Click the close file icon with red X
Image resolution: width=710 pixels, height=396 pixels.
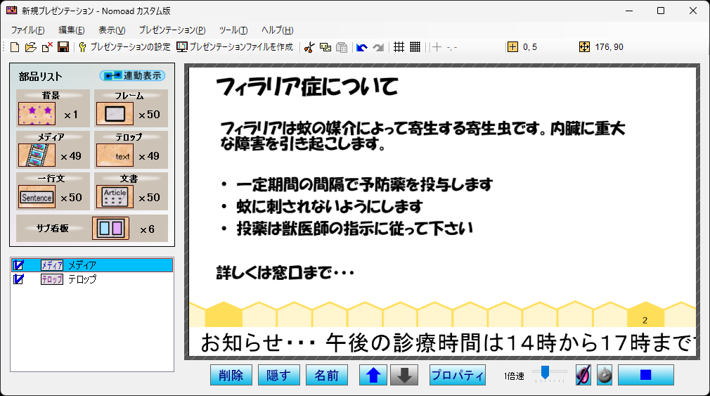click(47, 47)
